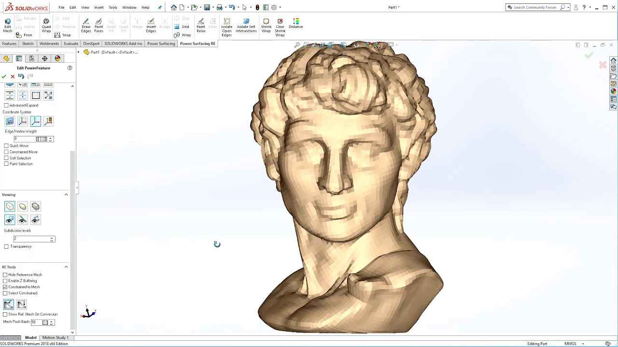Switch to the Power Surfacing tab
Image resolution: width=618 pixels, height=347 pixels.
click(x=161, y=43)
